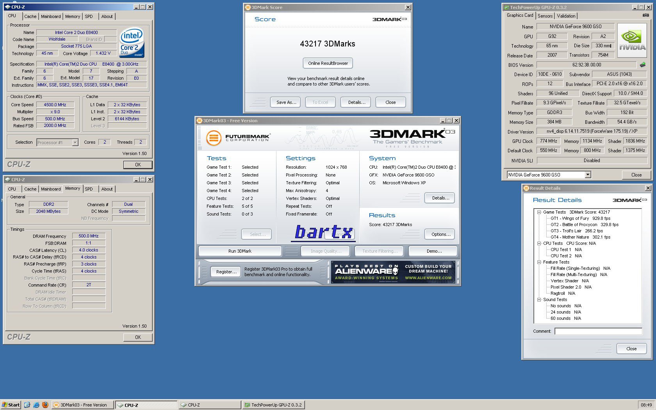The image size is (656, 410).
Task: Open Cache tab in CPU-Z memory window
Action: (x=30, y=189)
